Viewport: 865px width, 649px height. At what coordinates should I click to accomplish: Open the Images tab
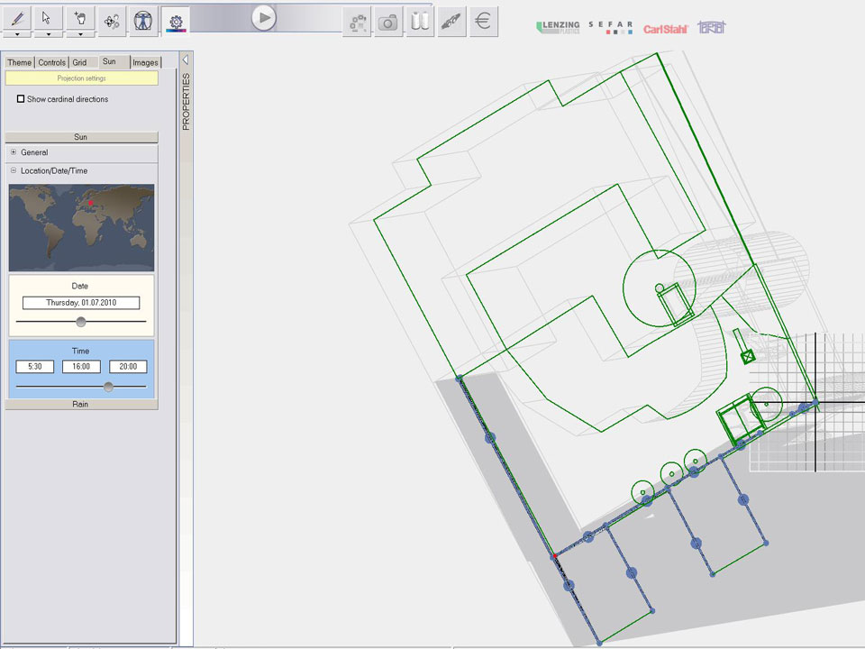144,62
